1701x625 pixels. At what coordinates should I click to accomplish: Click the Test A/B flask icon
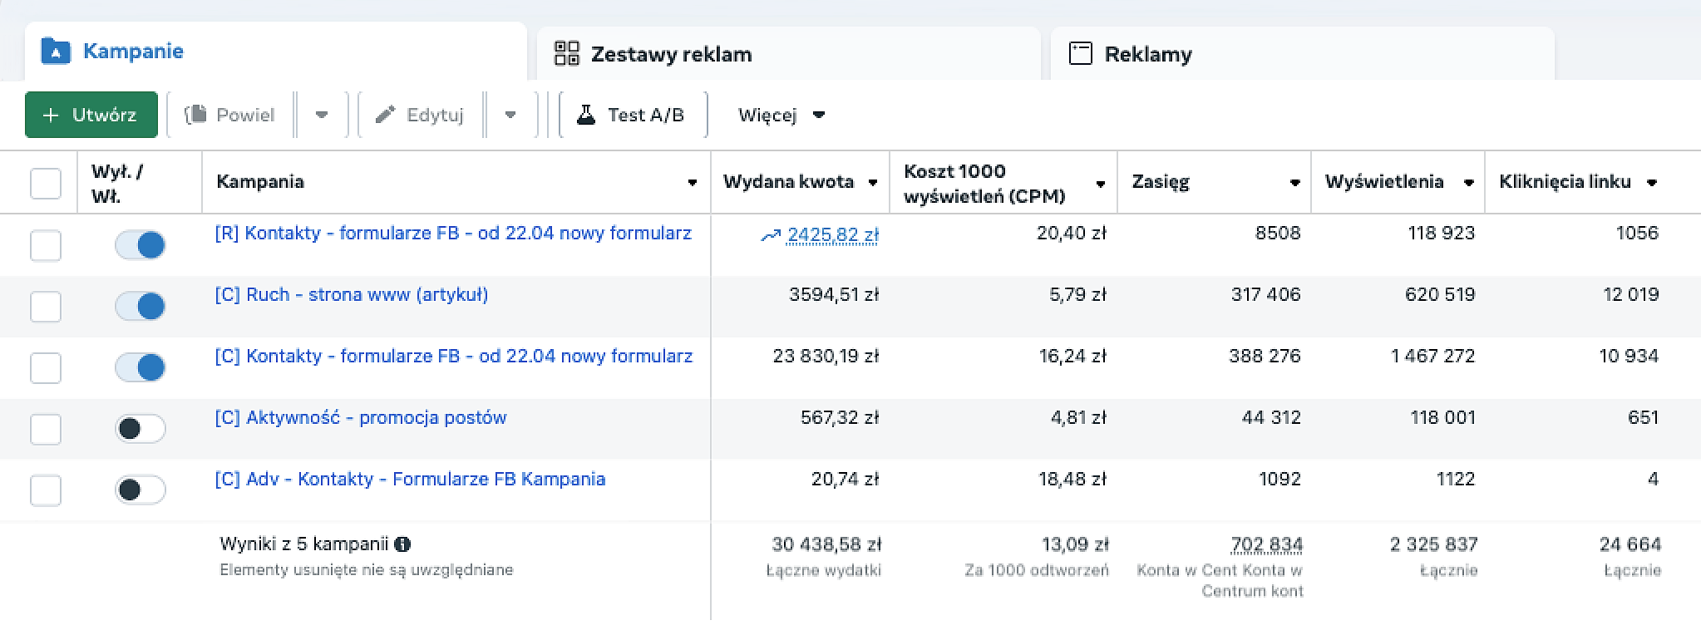[x=586, y=115]
